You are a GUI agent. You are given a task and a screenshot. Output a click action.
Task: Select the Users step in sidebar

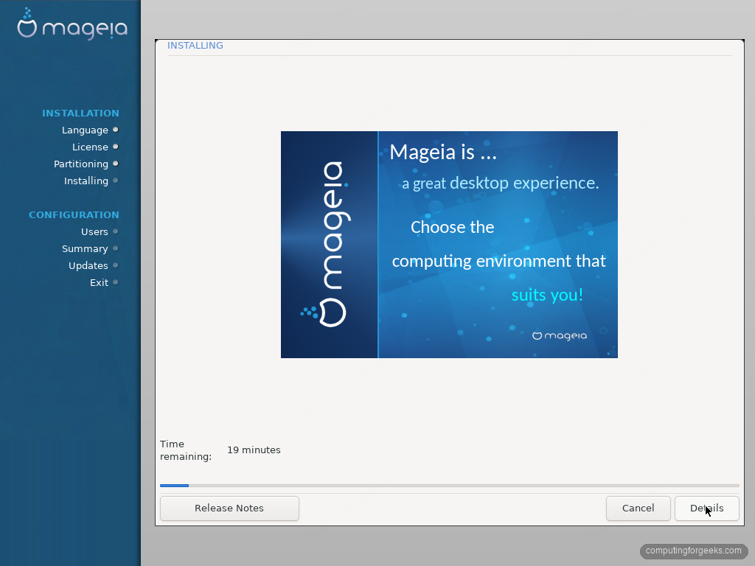pyautogui.click(x=94, y=231)
